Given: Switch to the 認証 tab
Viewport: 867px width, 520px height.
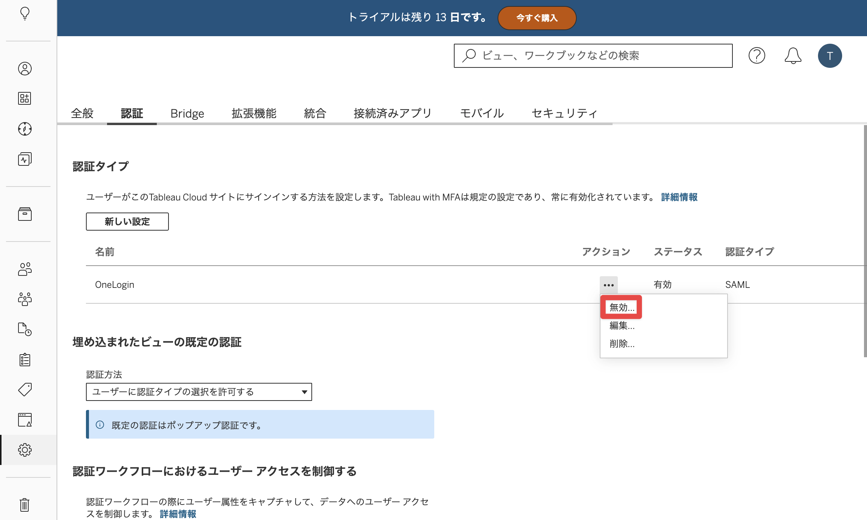Looking at the screenshot, I should point(132,113).
